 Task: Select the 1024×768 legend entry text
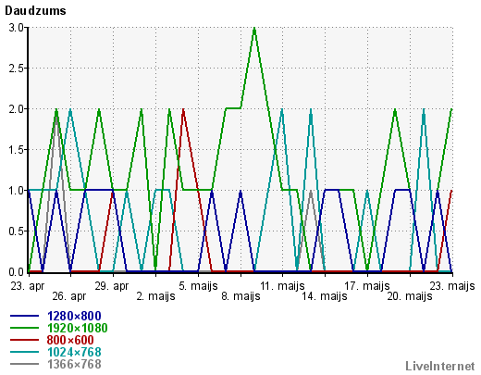(74, 352)
